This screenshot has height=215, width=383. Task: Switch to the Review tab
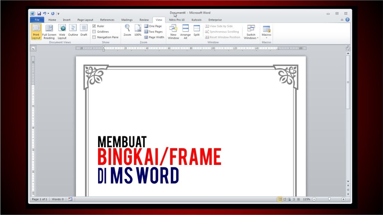point(144,20)
